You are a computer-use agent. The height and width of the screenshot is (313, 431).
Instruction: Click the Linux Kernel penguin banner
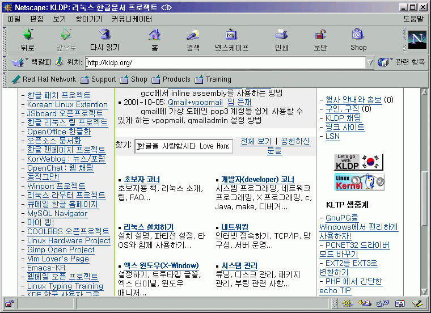tap(359, 181)
